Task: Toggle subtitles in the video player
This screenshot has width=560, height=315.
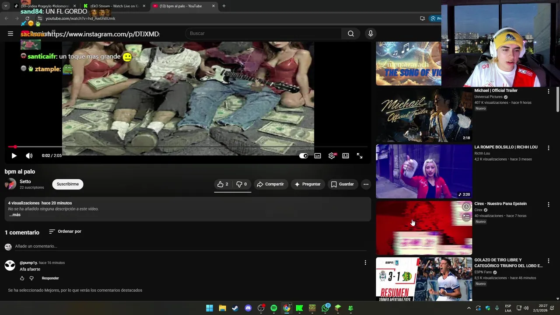Action: 318,156
